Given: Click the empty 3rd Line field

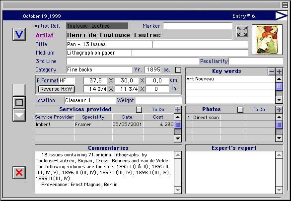Looking at the screenshot, I should (133, 62).
